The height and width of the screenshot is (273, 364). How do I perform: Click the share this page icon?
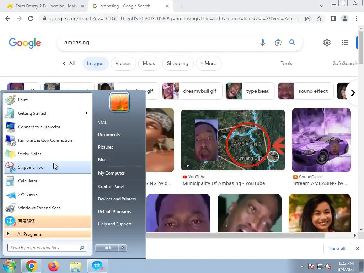pos(308,18)
